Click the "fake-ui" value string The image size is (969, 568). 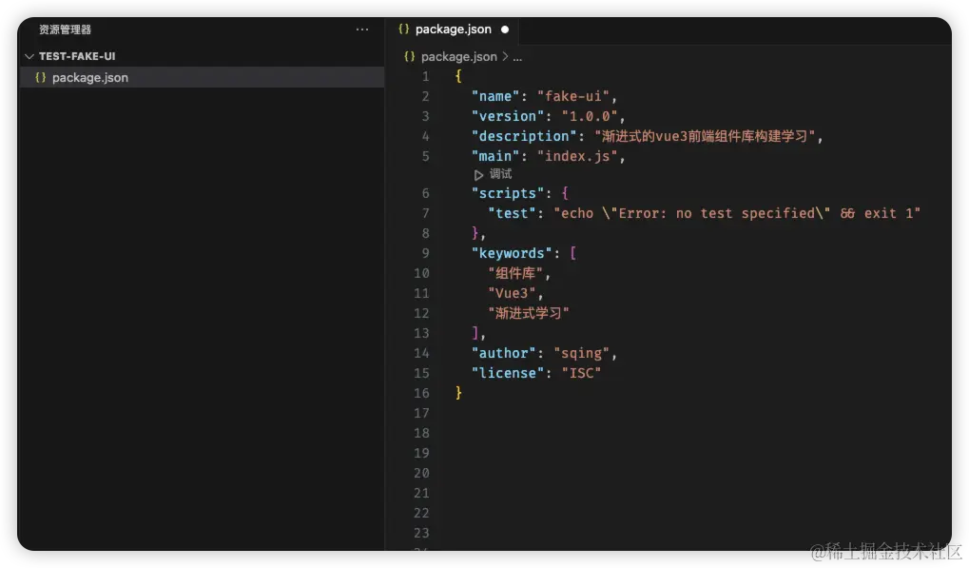[573, 96]
